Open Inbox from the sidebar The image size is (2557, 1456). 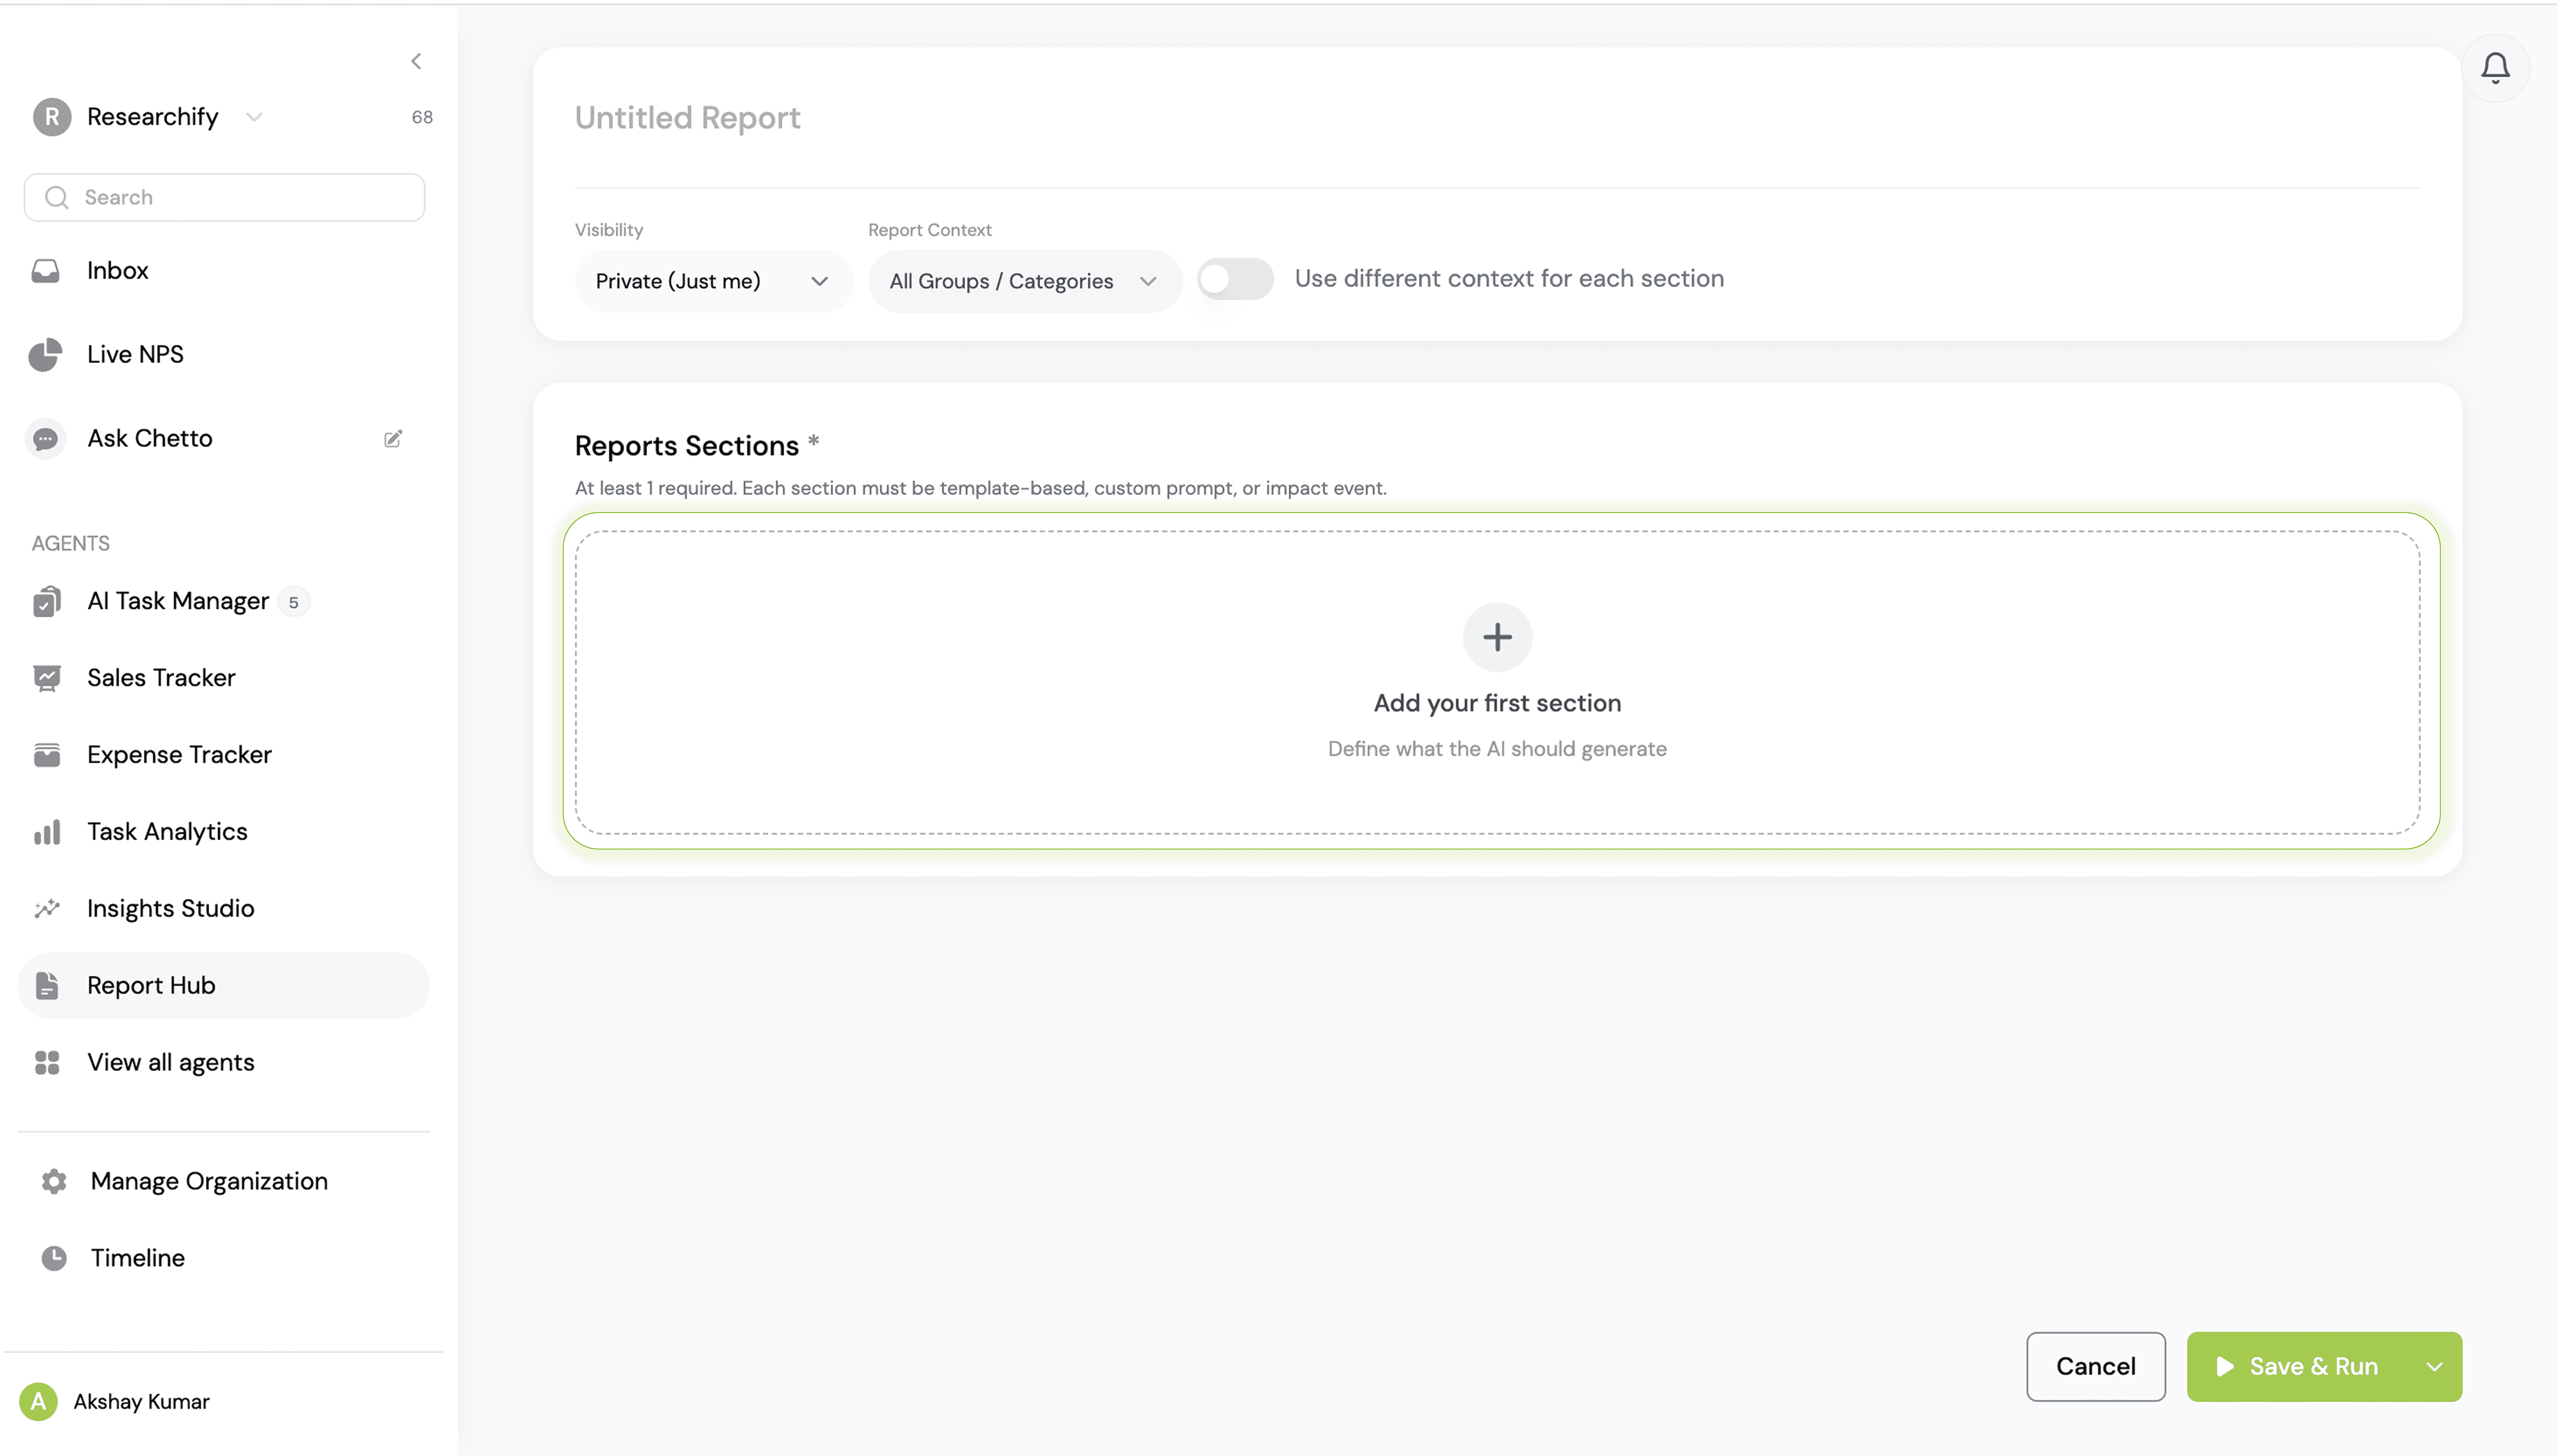[117, 271]
